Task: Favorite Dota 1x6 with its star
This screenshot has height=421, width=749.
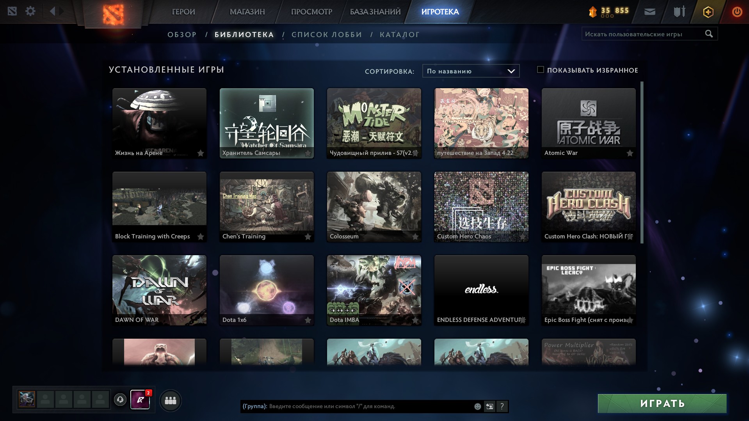Action: [x=308, y=320]
